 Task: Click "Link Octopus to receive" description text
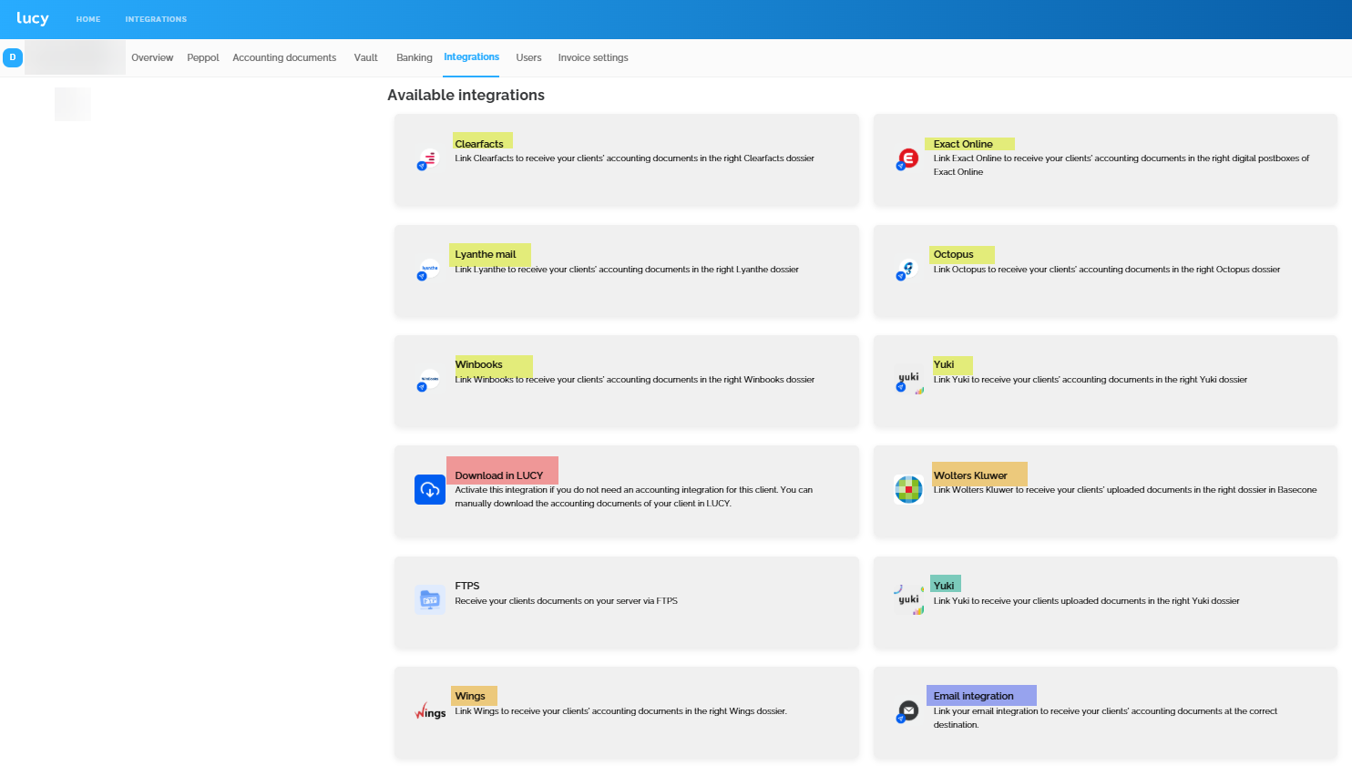coord(1107,270)
